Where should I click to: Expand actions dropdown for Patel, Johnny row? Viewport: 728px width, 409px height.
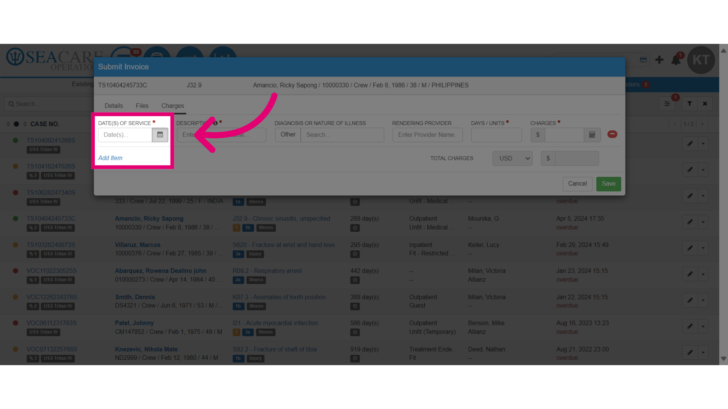[x=703, y=326]
